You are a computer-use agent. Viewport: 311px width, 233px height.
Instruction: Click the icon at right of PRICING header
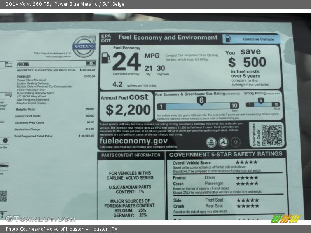tap(91, 63)
